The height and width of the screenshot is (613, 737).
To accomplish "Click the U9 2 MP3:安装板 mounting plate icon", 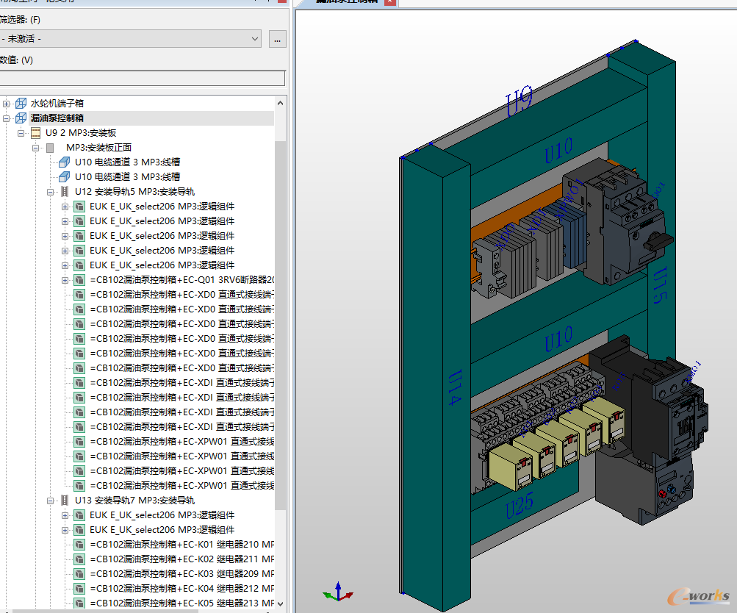I will click(x=36, y=133).
